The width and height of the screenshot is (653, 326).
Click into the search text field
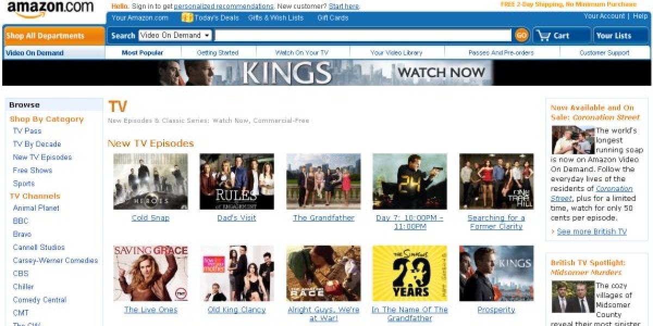click(x=363, y=35)
